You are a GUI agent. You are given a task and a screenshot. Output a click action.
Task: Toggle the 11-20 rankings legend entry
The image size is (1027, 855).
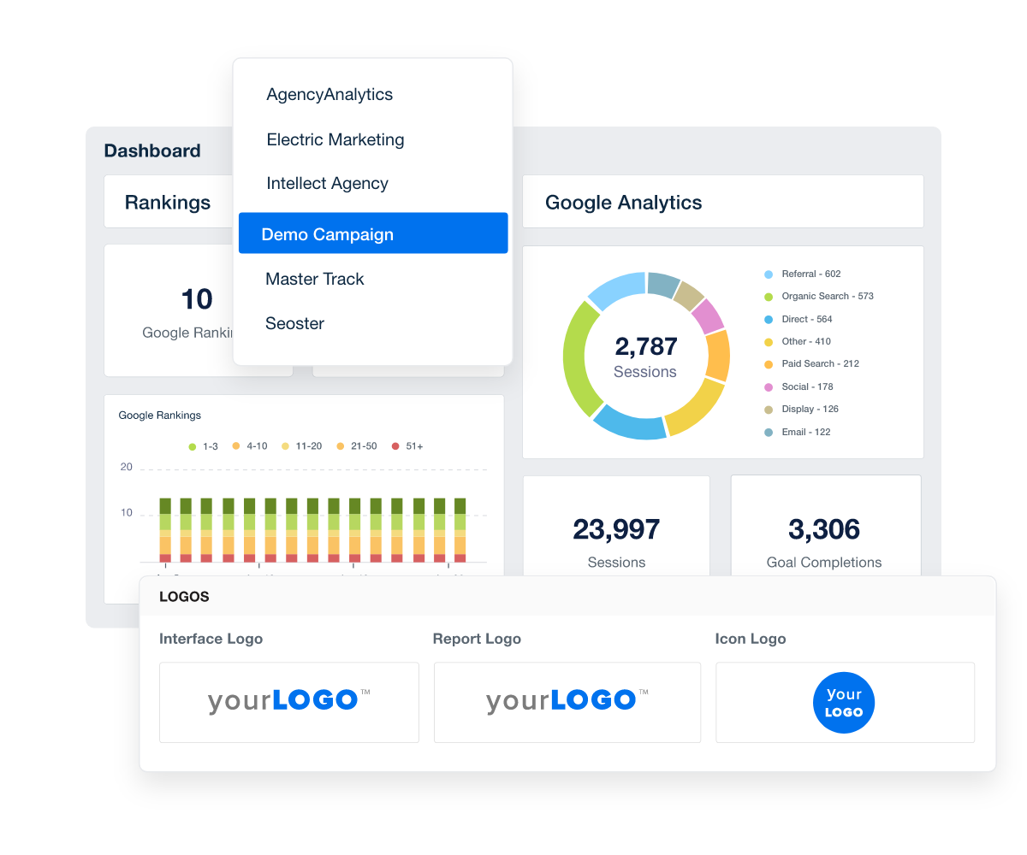pos(302,446)
